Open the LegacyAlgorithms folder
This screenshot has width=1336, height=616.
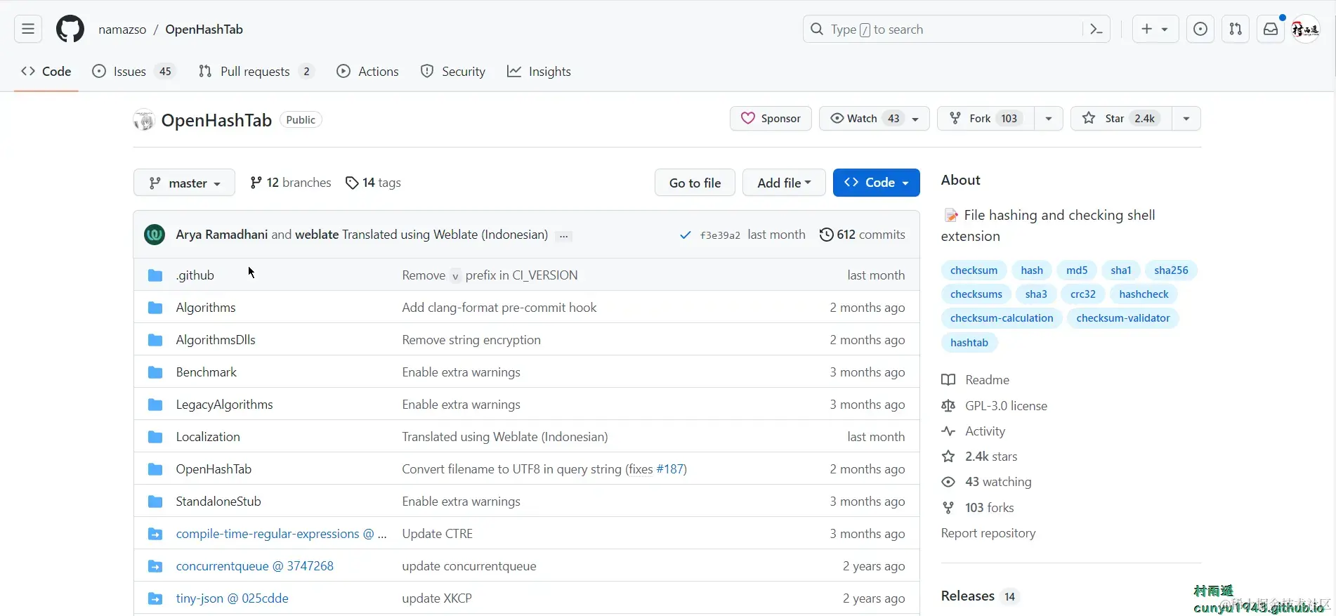click(x=225, y=405)
